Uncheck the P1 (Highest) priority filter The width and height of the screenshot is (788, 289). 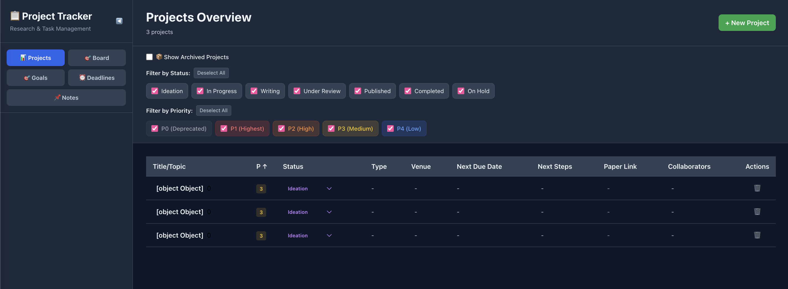[224, 128]
